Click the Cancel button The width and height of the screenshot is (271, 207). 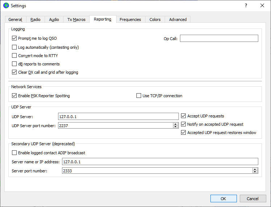click(x=252, y=198)
